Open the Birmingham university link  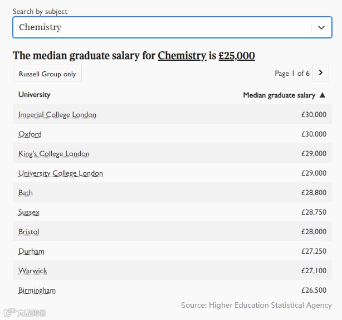coord(37,290)
